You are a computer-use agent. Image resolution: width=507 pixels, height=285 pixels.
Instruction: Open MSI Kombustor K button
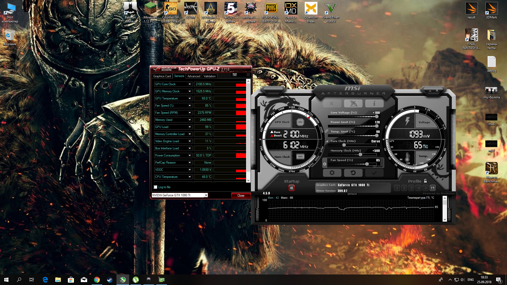[332, 103]
